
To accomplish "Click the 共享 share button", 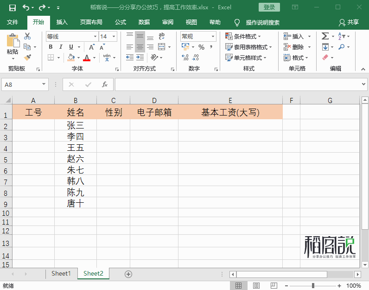I will tap(349, 22).
